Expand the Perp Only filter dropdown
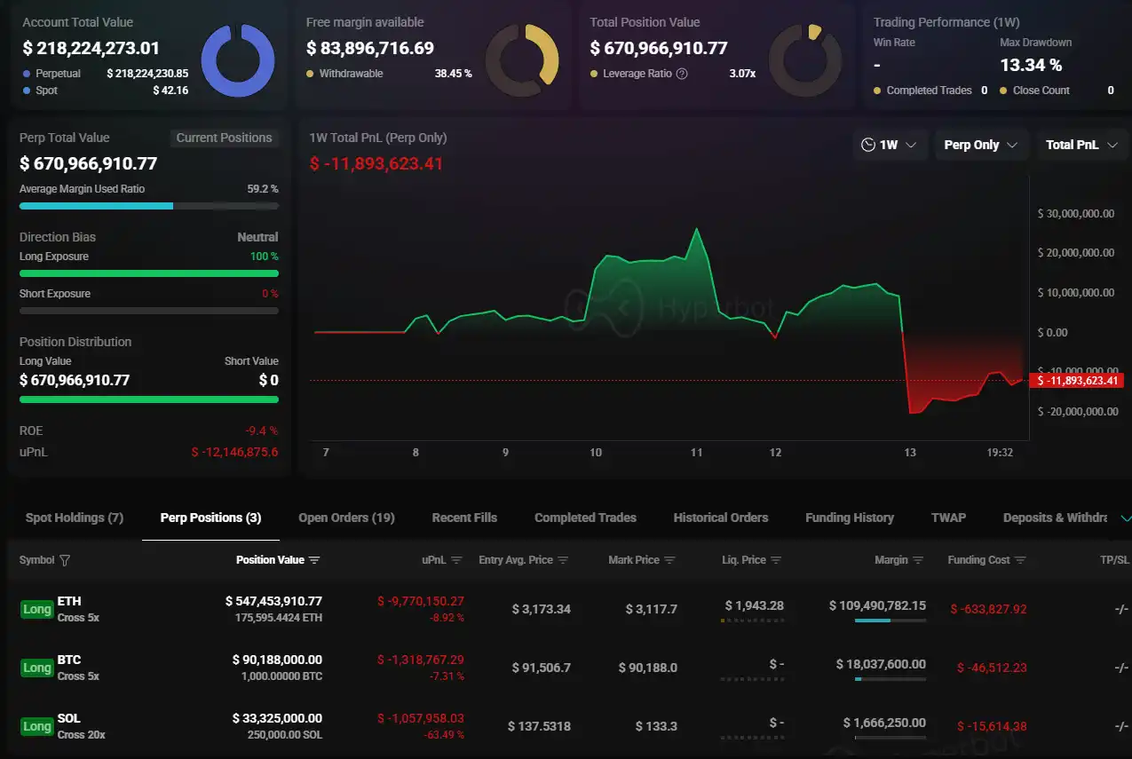Screen dimensions: 1132x759 (x=981, y=144)
